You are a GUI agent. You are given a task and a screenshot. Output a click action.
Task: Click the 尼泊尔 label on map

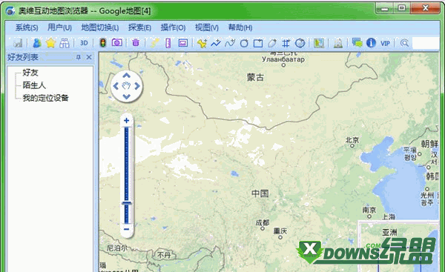[117, 248]
